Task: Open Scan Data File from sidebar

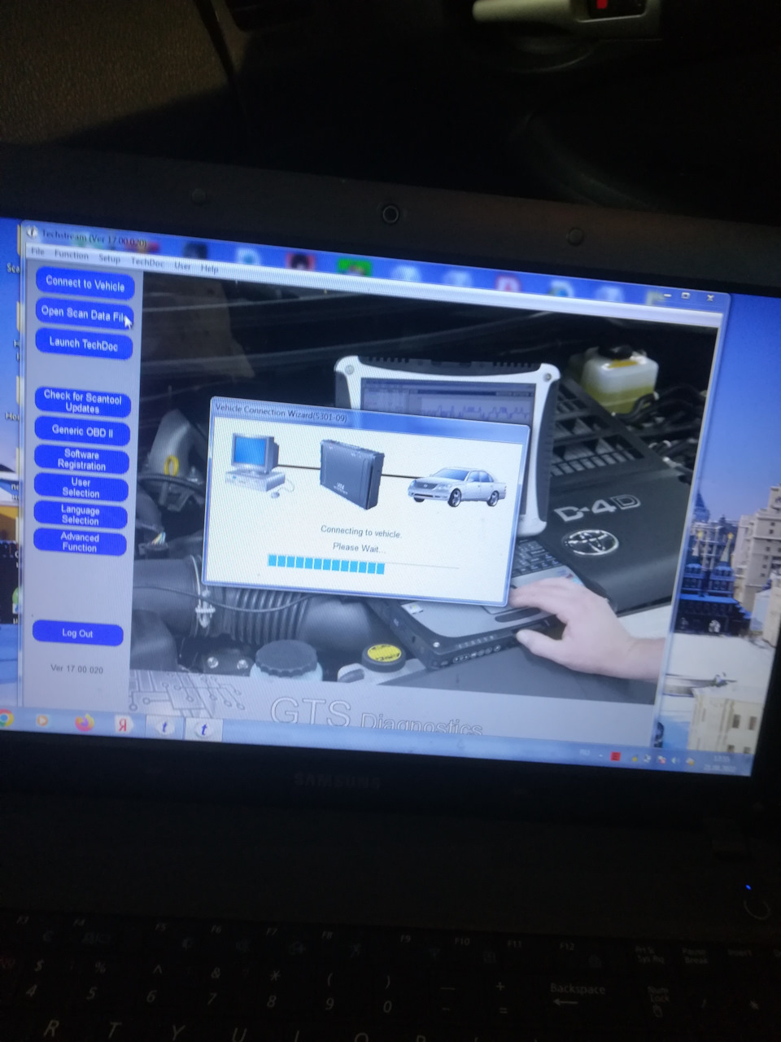Action: pyautogui.click(x=84, y=313)
